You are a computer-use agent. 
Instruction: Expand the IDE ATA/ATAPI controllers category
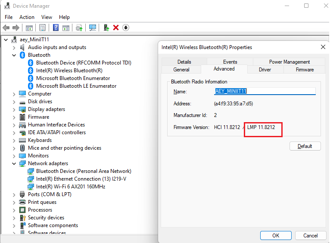coord(14,133)
